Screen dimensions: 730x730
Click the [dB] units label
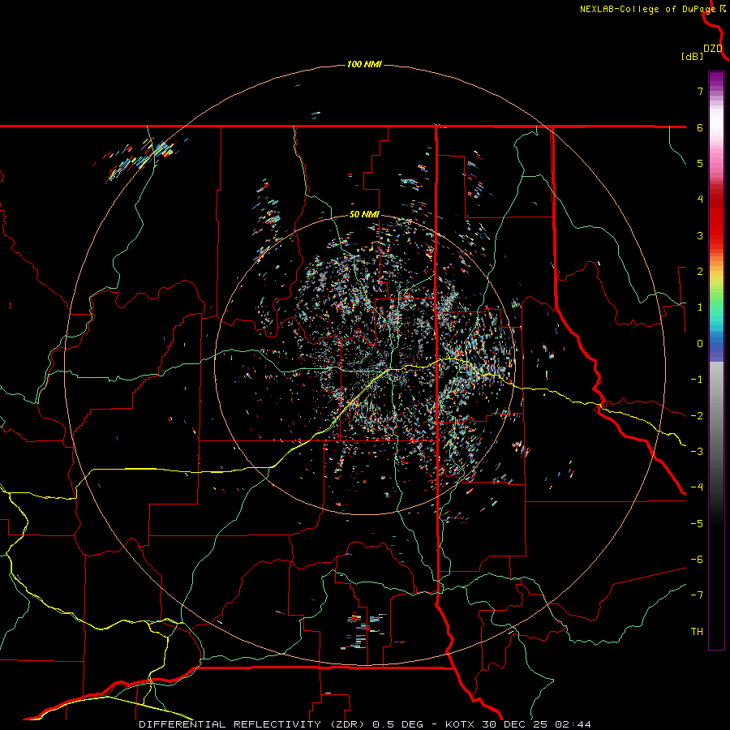[x=692, y=56]
